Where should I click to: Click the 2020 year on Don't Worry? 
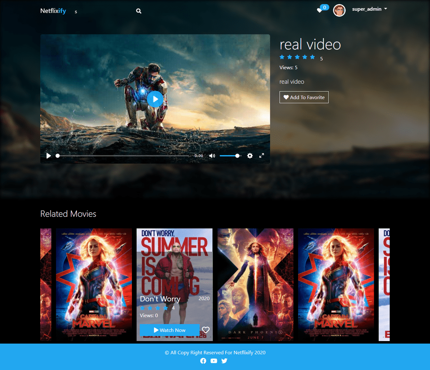click(204, 299)
